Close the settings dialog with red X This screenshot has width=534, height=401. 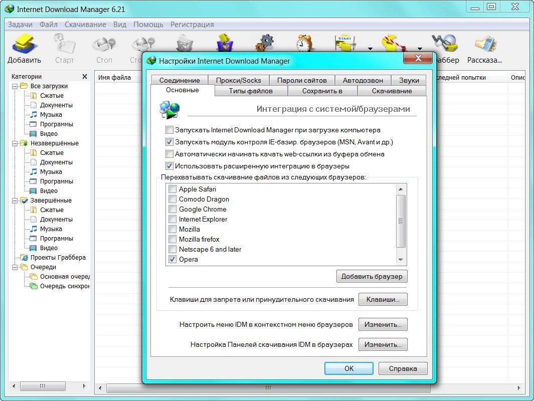(x=418, y=58)
